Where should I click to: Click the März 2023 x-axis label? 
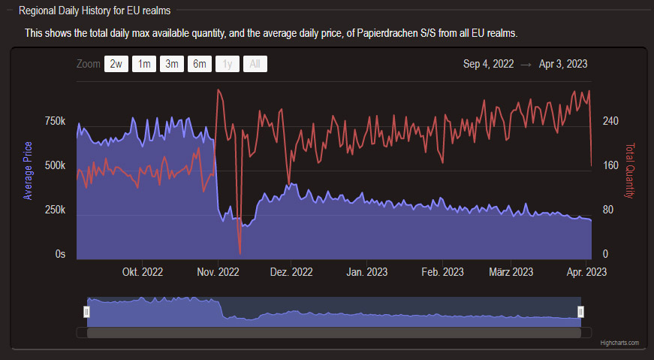click(x=511, y=272)
